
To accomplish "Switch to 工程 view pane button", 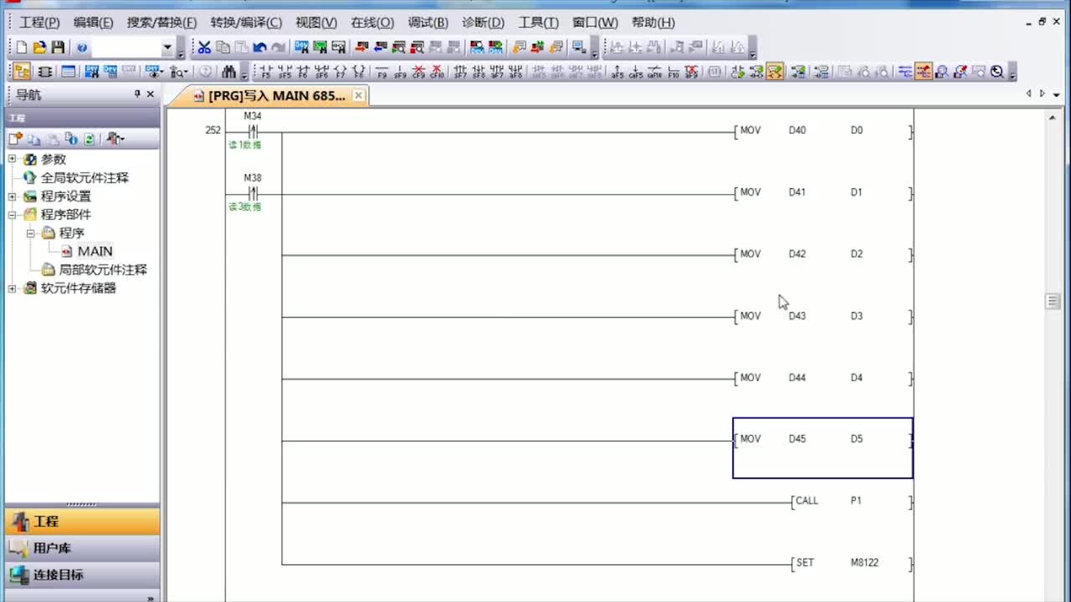I will [81, 521].
